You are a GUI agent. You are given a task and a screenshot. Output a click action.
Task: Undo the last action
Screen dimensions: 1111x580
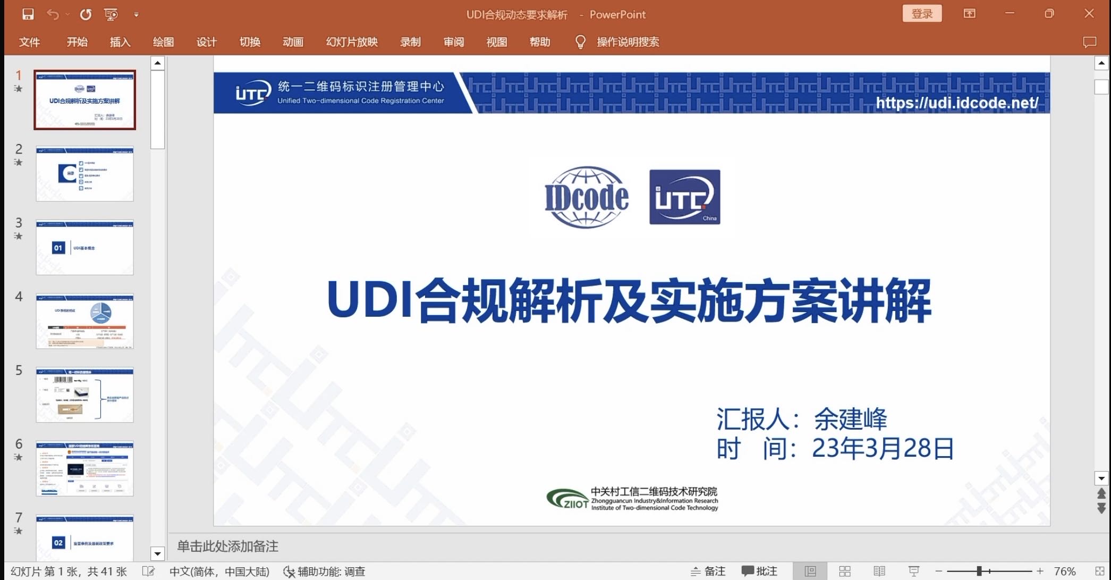point(52,14)
